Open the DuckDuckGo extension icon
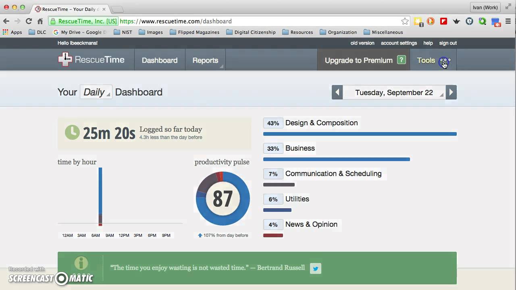The width and height of the screenshot is (516, 290). [431, 21]
